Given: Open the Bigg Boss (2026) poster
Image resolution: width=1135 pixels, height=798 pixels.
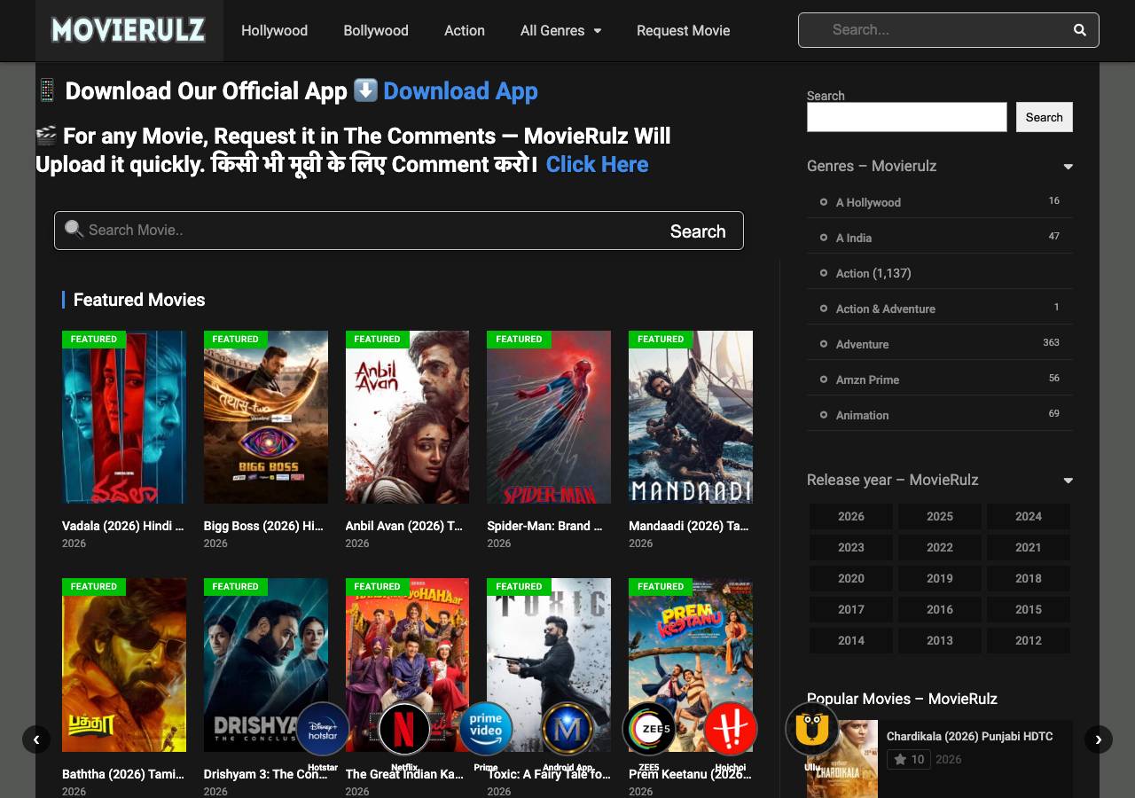Looking at the screenshot, I should pos(266,418).
